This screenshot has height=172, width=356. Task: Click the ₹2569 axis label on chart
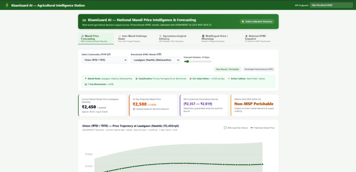(x=88, y=166)
